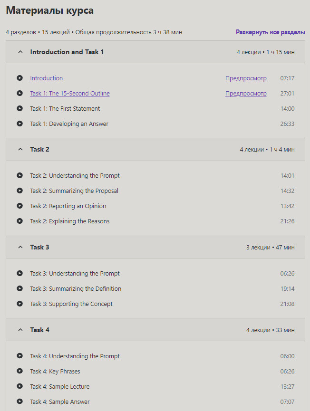Click play icon for Task 1: The First Statement
Screen dimensions: 310x411
19,108
